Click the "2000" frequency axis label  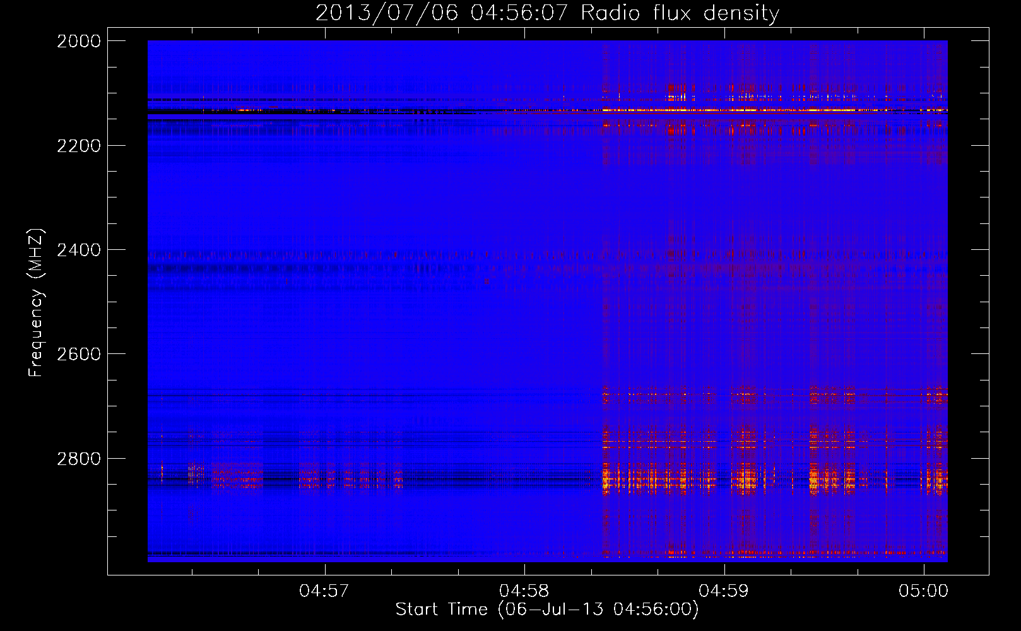pos(79,41)
